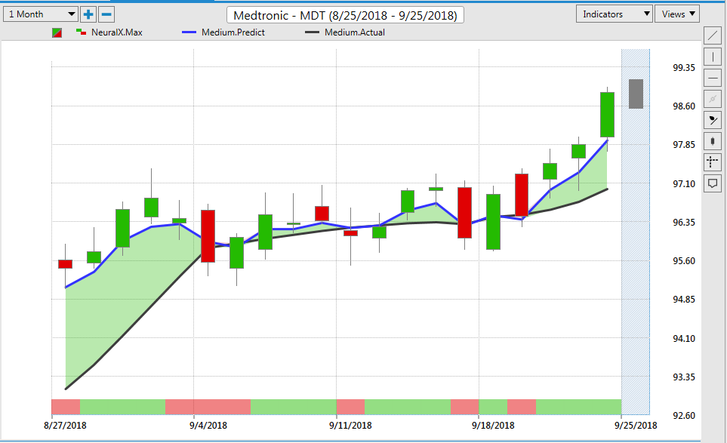The height and width of the screenshot is (443, 727).
Task: Click the 9/4/2018 date label
Action: point(208,426)
